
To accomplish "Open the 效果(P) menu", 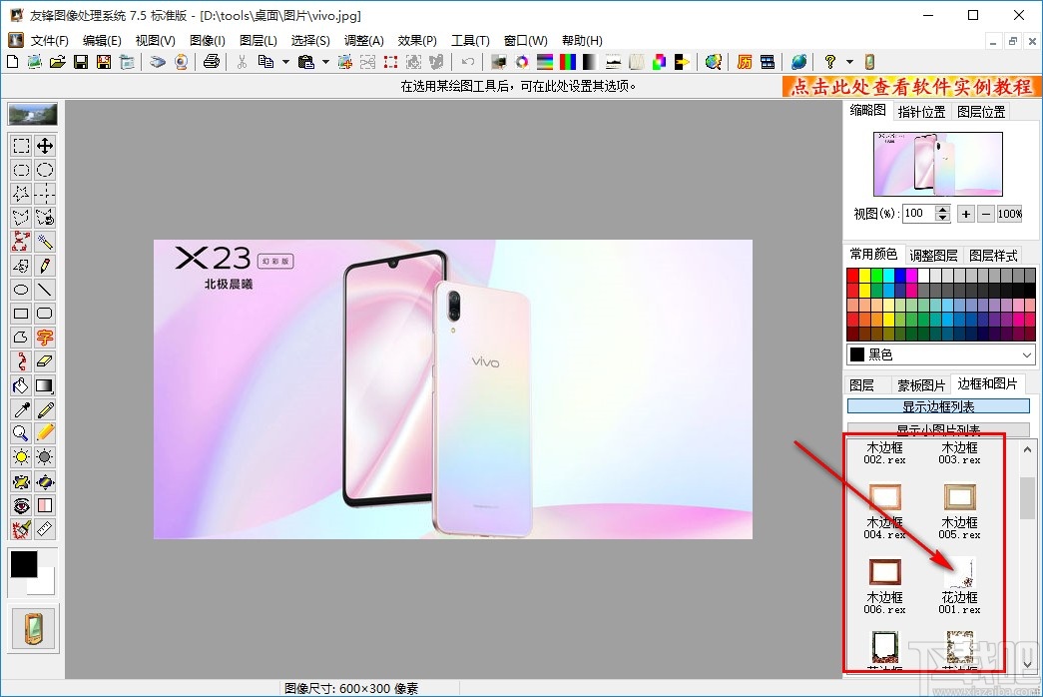I will coord(417,41).
